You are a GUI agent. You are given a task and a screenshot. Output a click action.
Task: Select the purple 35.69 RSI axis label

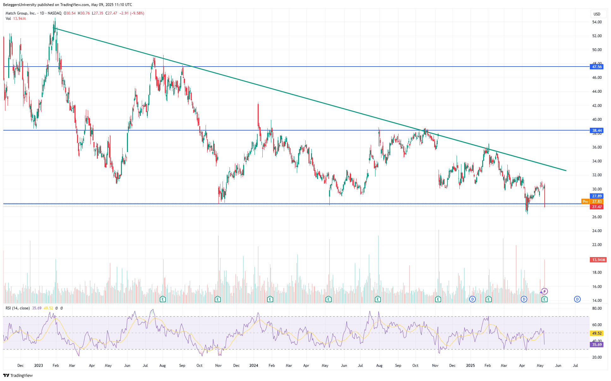[x=596, y=345]
